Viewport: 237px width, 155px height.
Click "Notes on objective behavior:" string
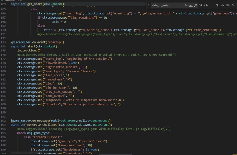[x=91, y=104]
